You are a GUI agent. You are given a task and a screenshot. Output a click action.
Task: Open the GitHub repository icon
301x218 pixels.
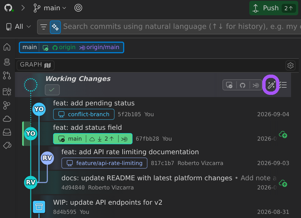[9, 8]
